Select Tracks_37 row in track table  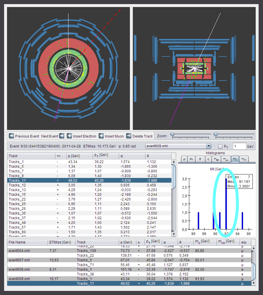(x=89, y=218)
